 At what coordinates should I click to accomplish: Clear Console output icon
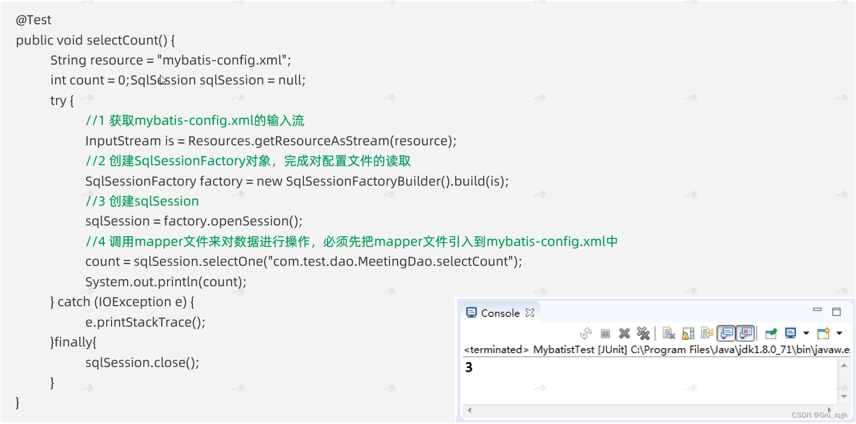point(669,334)
